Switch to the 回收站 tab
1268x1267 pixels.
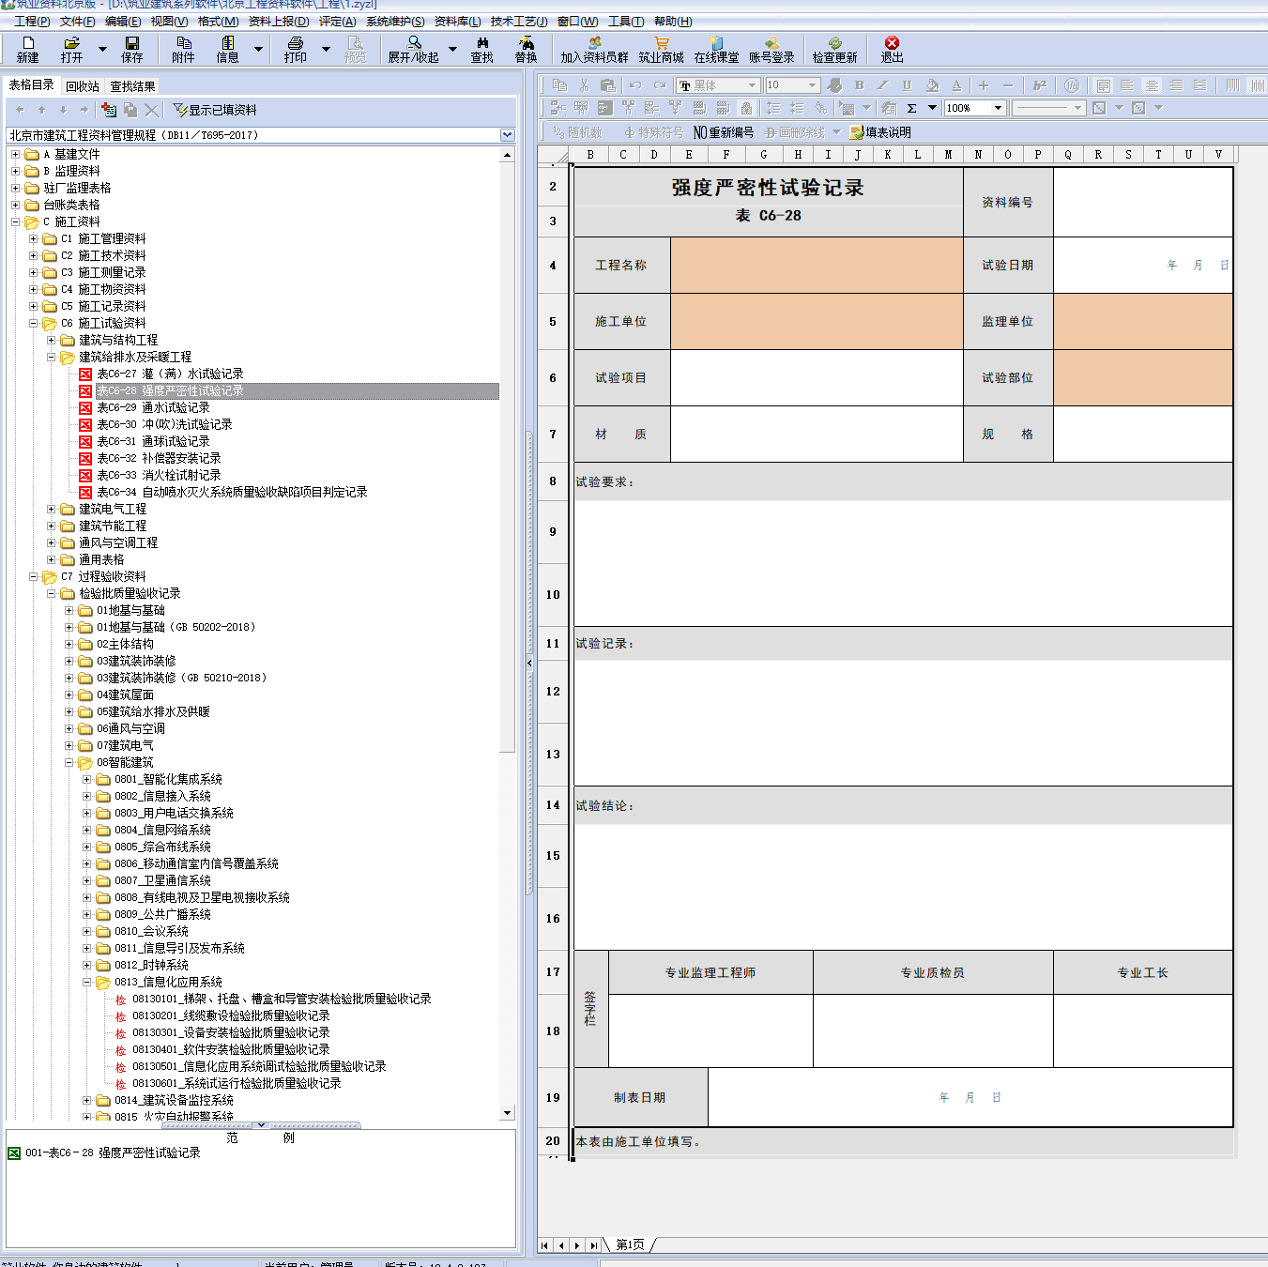(x=83, y=86)
